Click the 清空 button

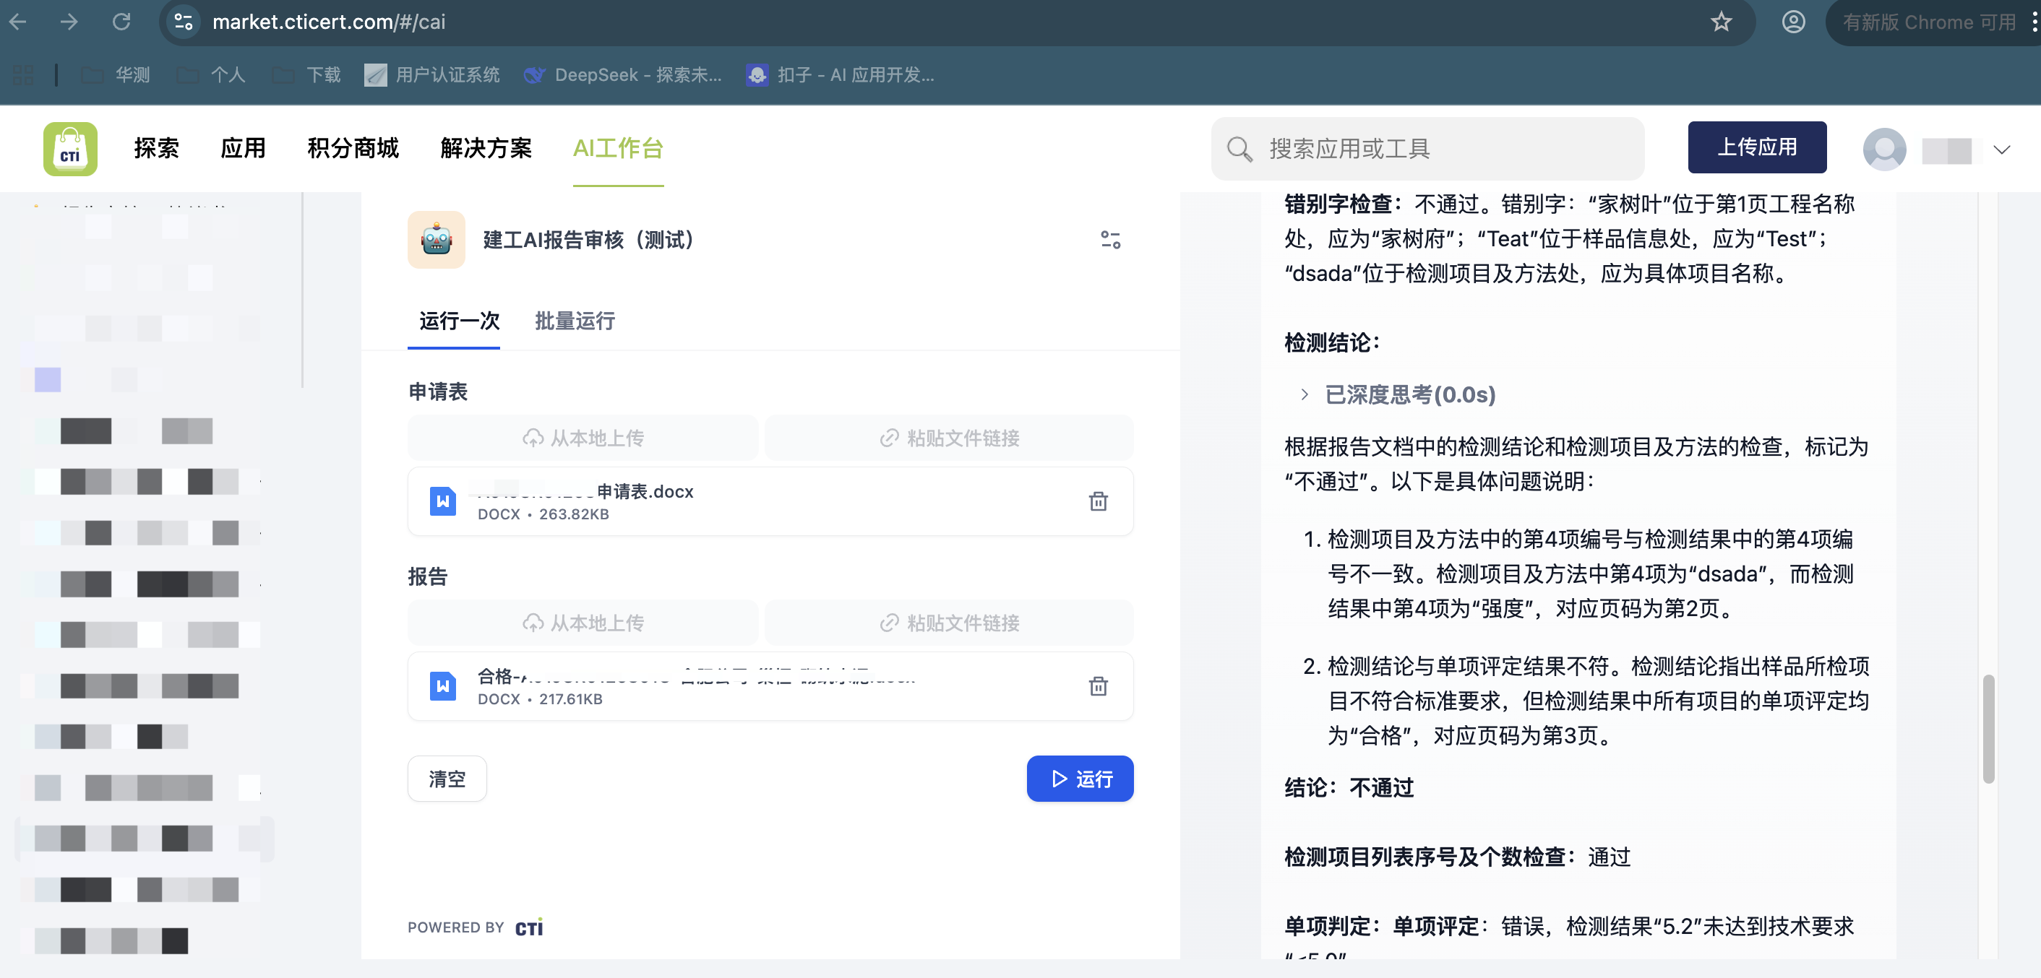[447, 779]
